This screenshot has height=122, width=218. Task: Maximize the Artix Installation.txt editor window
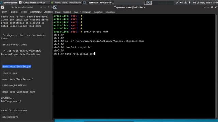[48, 7]
